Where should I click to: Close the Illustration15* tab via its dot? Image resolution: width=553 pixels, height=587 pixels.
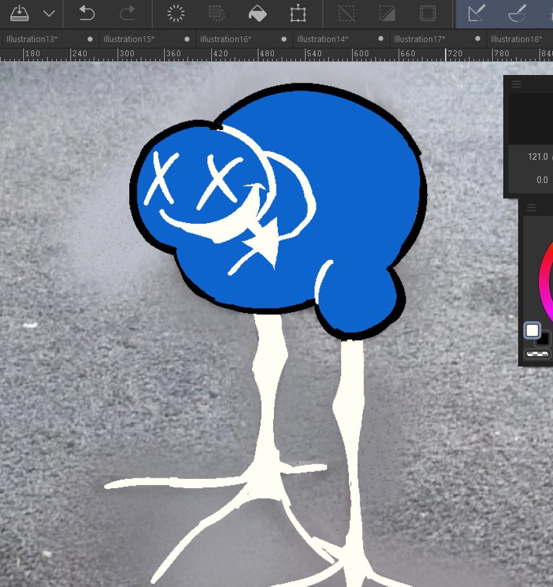pyautogui.click(x=187, y=39)
